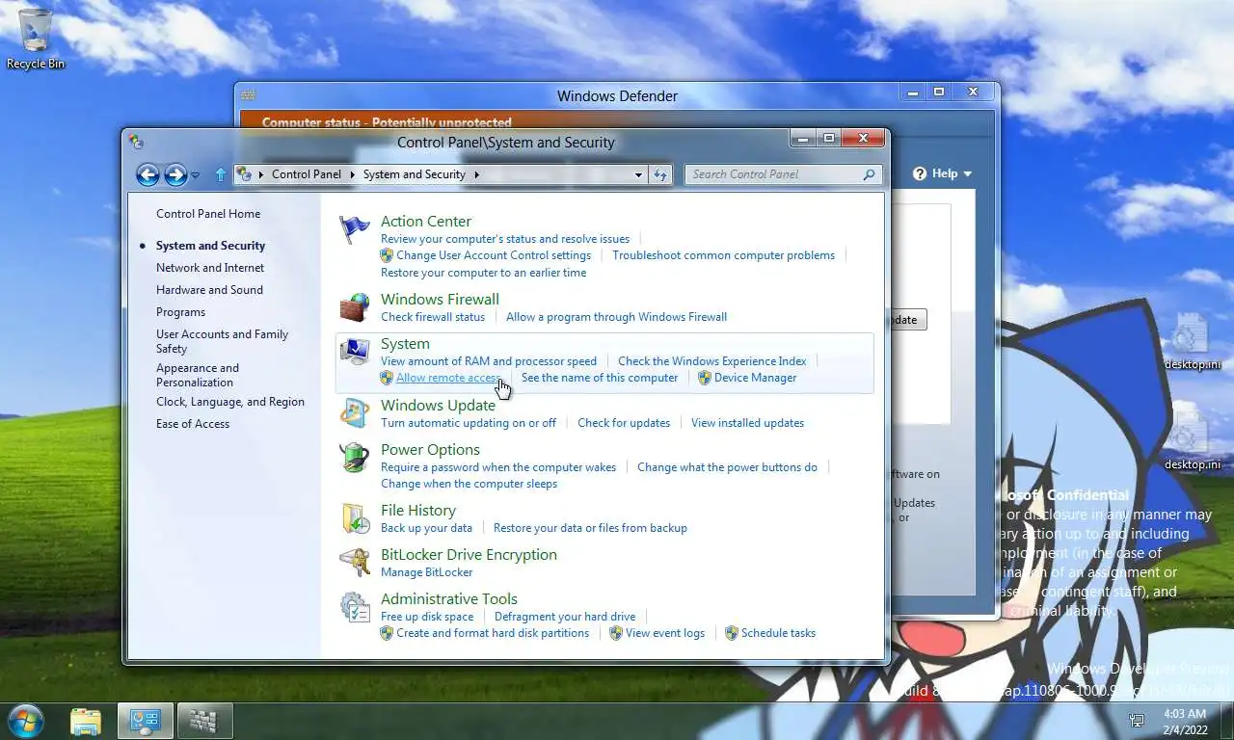Click Check for updates link
Image resolution: width=1234 pixels, height=740 pixels.
(624, 423)
